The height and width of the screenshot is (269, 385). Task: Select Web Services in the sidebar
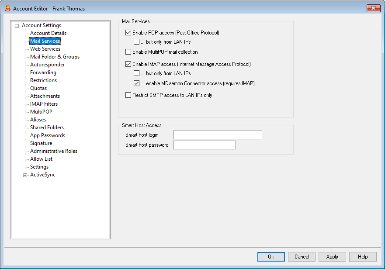(x=45, y=49)
